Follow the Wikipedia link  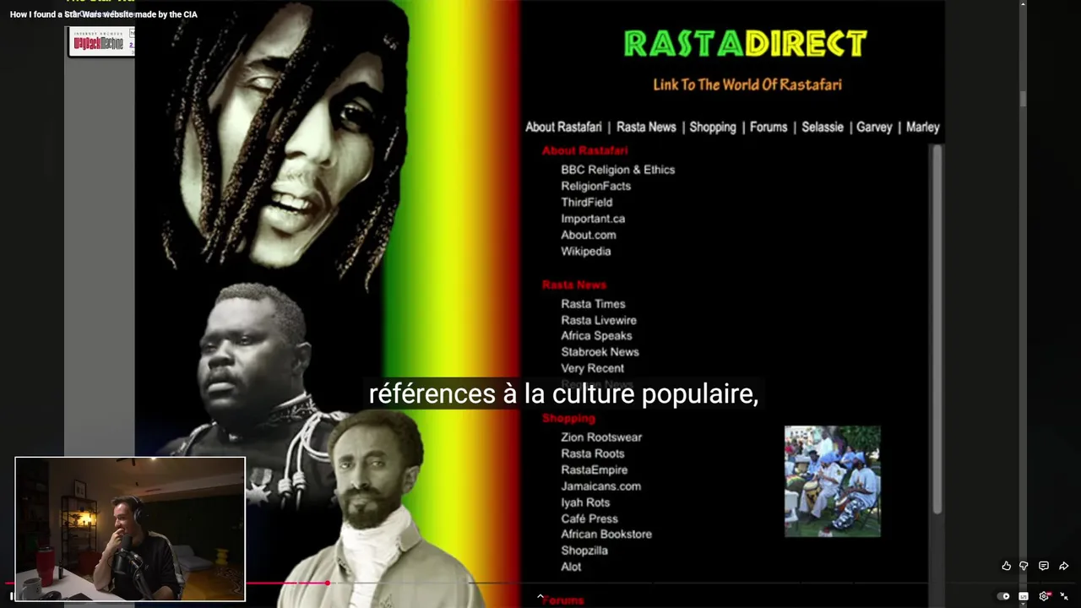pos(586,252)
